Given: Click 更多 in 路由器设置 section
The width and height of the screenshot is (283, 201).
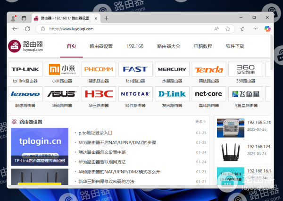Looking at the screenshot, I should click(x=200, y=122).
